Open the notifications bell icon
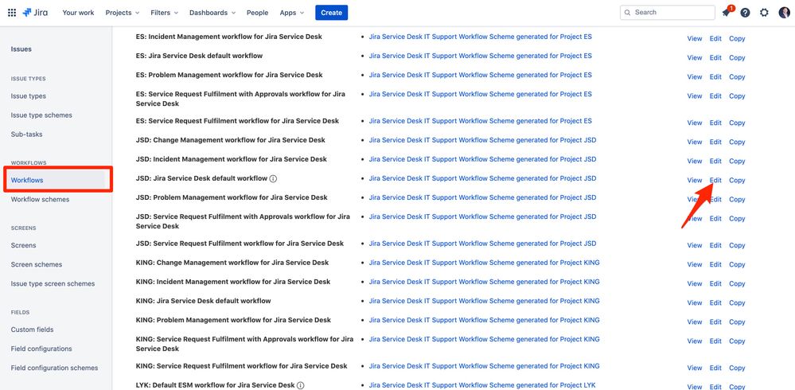 [726, 13]
